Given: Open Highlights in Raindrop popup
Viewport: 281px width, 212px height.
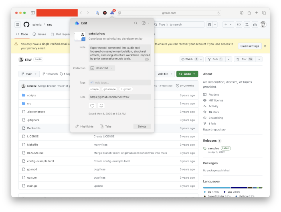Looking at the screenshot, I should pyautogui.click(x=84, y=126).
